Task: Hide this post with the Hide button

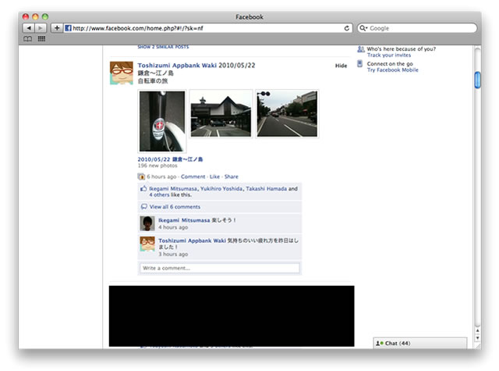Action: pyautogui.click(x=341, y=66)
